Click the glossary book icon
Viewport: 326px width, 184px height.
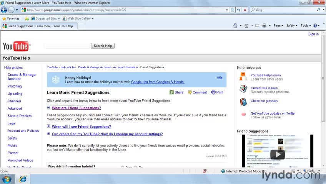pos(243,102)
